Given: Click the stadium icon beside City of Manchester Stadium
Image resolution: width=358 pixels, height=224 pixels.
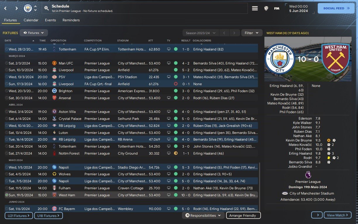Looking at the screenshot, I should 285,193.
